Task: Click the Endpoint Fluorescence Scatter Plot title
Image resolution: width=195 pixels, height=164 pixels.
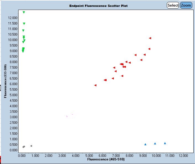Action: (98, 6)
